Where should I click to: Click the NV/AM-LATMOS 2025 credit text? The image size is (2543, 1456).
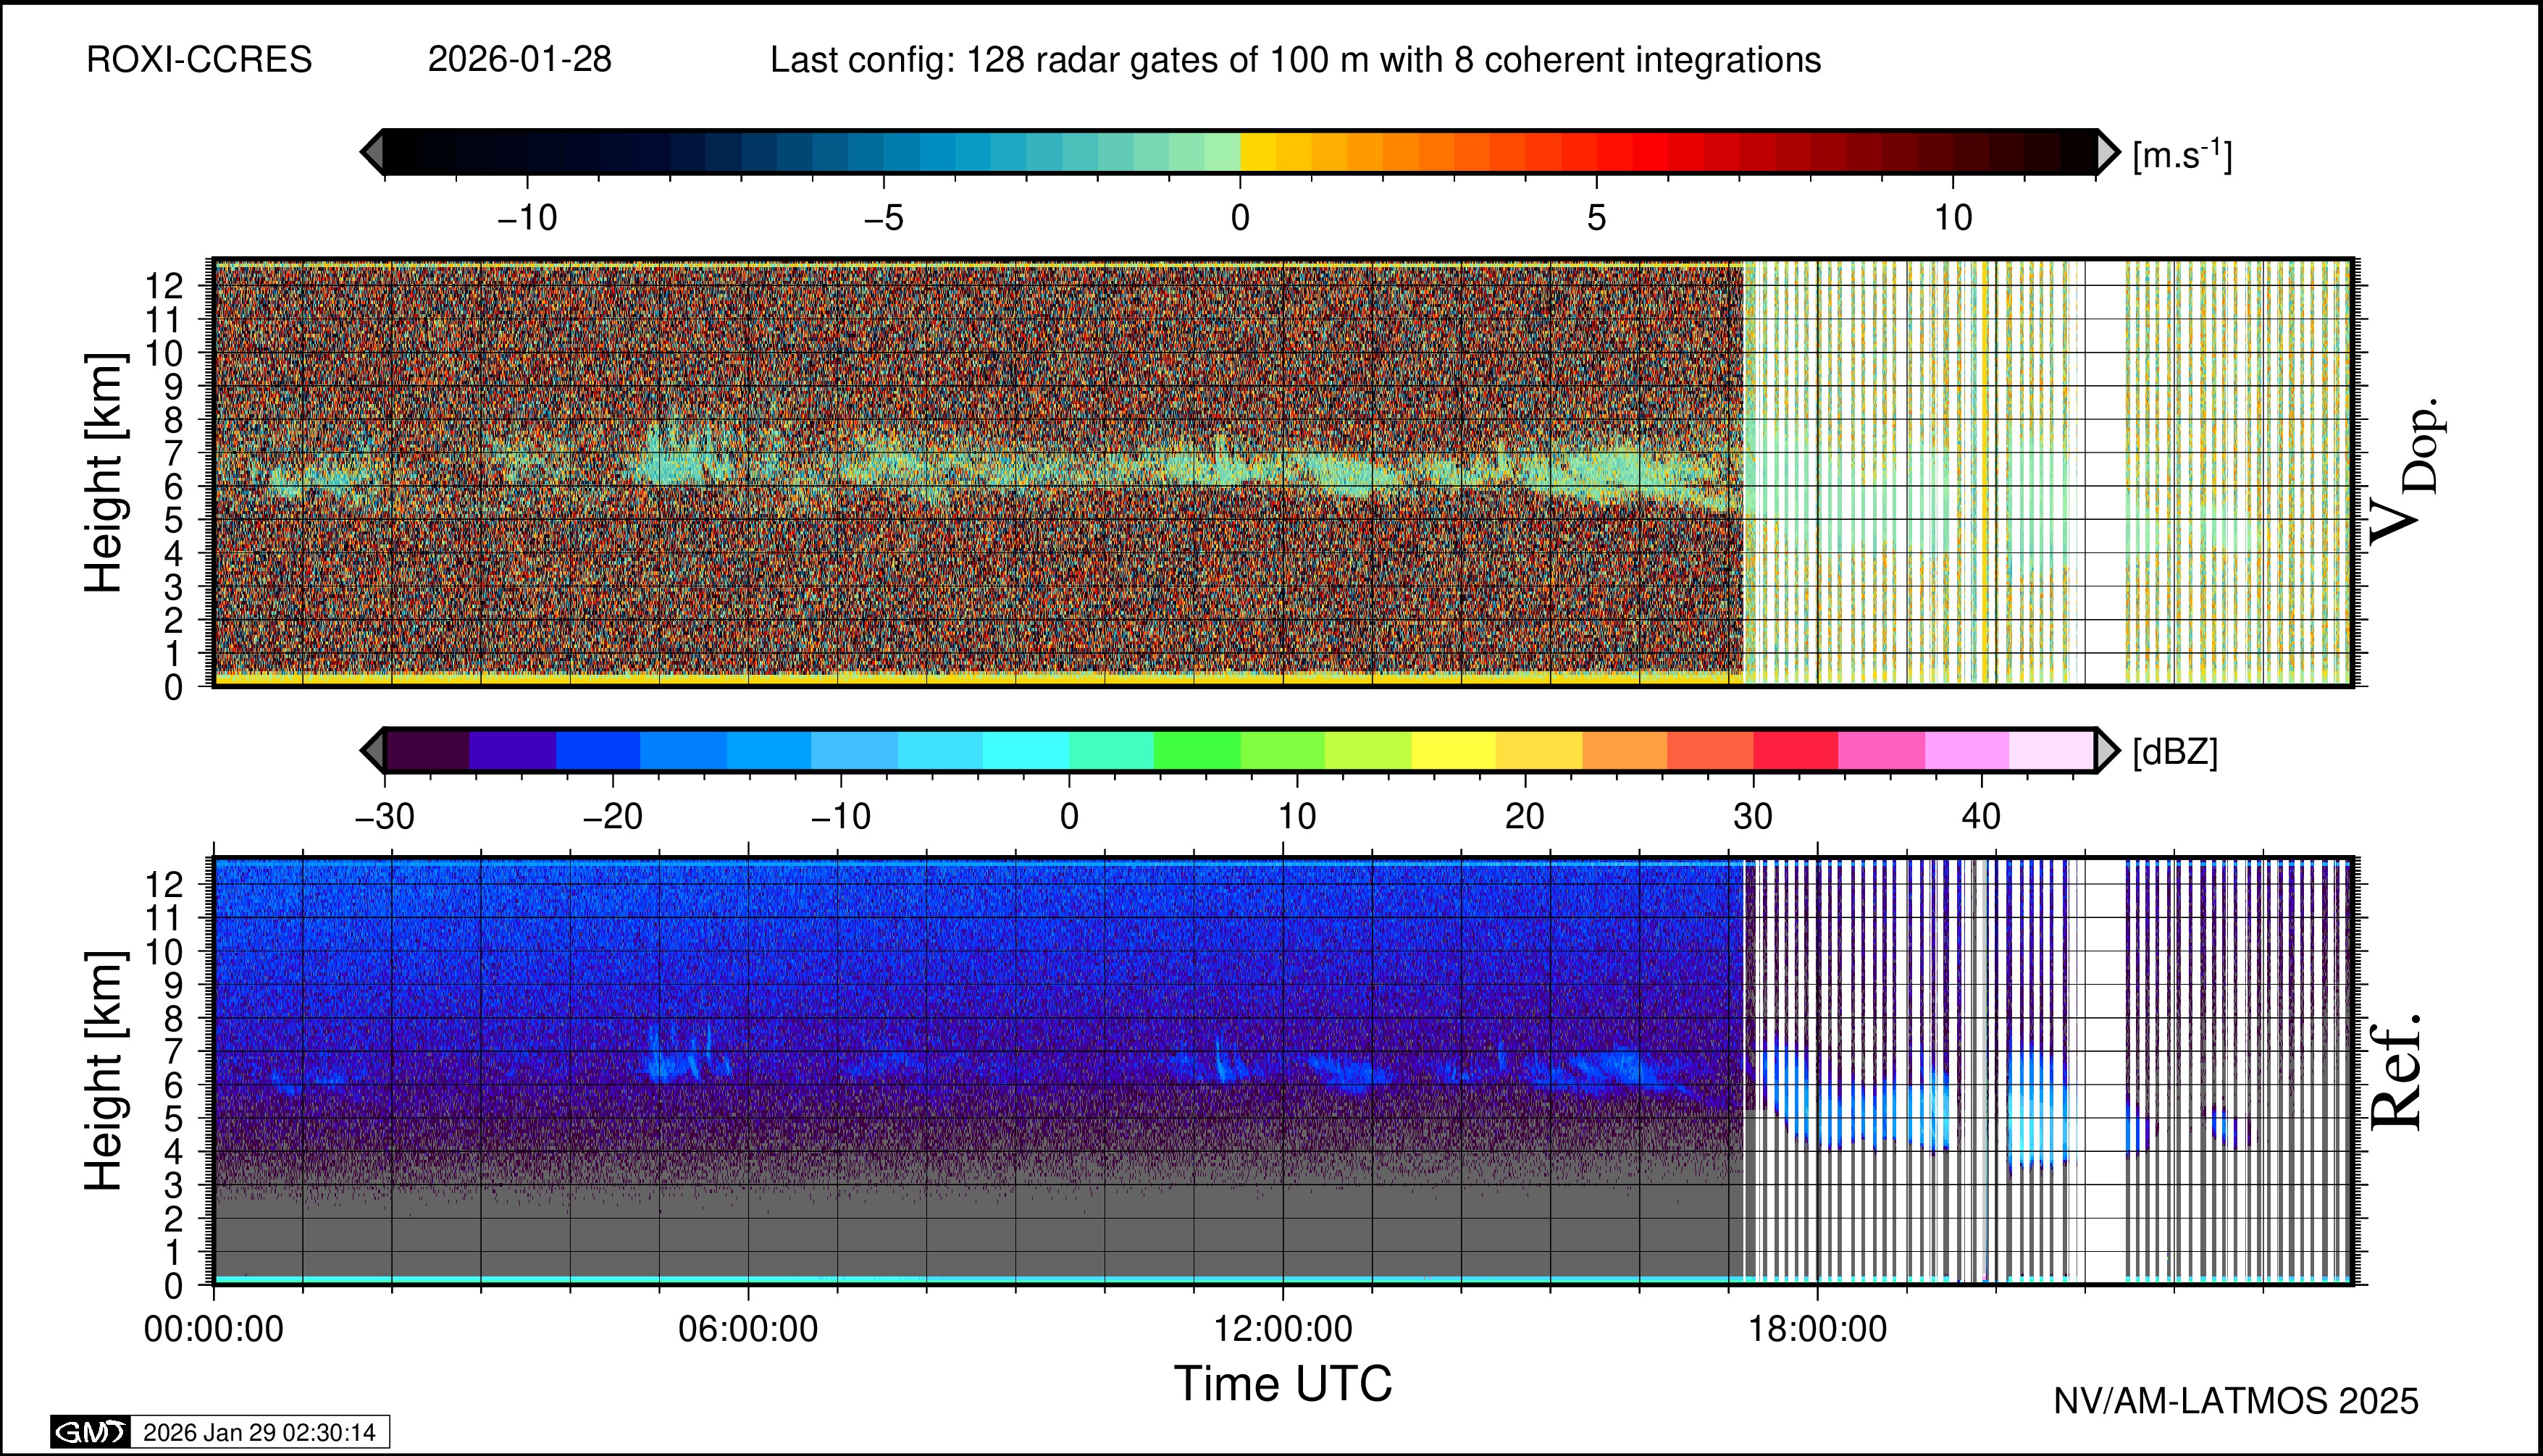click(x=2236, y=1401)
